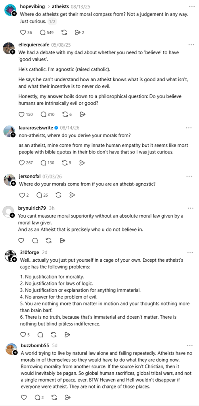Screen dimensions: 199x406
Task: Open more options for hopevibing's post
Action: (x=191, y=6)
